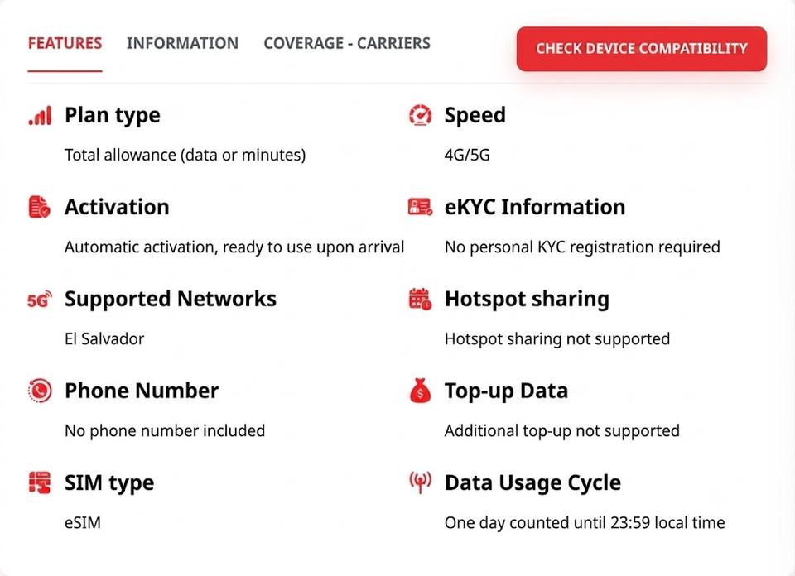
Task: Click the Automatic activation description text
Action: pyautogui.click(x=234, y=247)
